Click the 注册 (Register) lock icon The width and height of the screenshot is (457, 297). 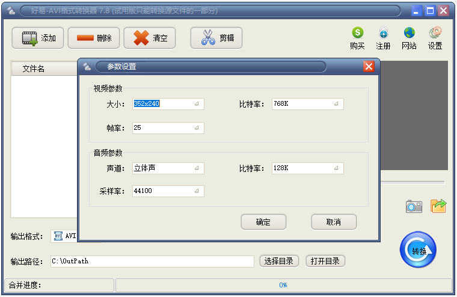[383, 38]
